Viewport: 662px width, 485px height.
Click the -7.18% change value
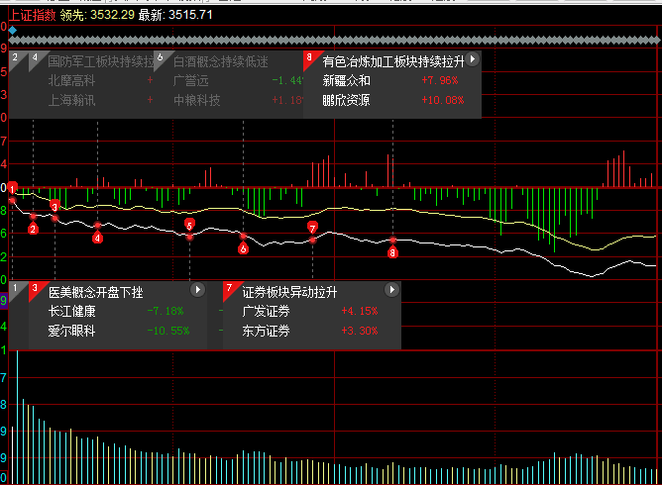(x=165, y=311)
